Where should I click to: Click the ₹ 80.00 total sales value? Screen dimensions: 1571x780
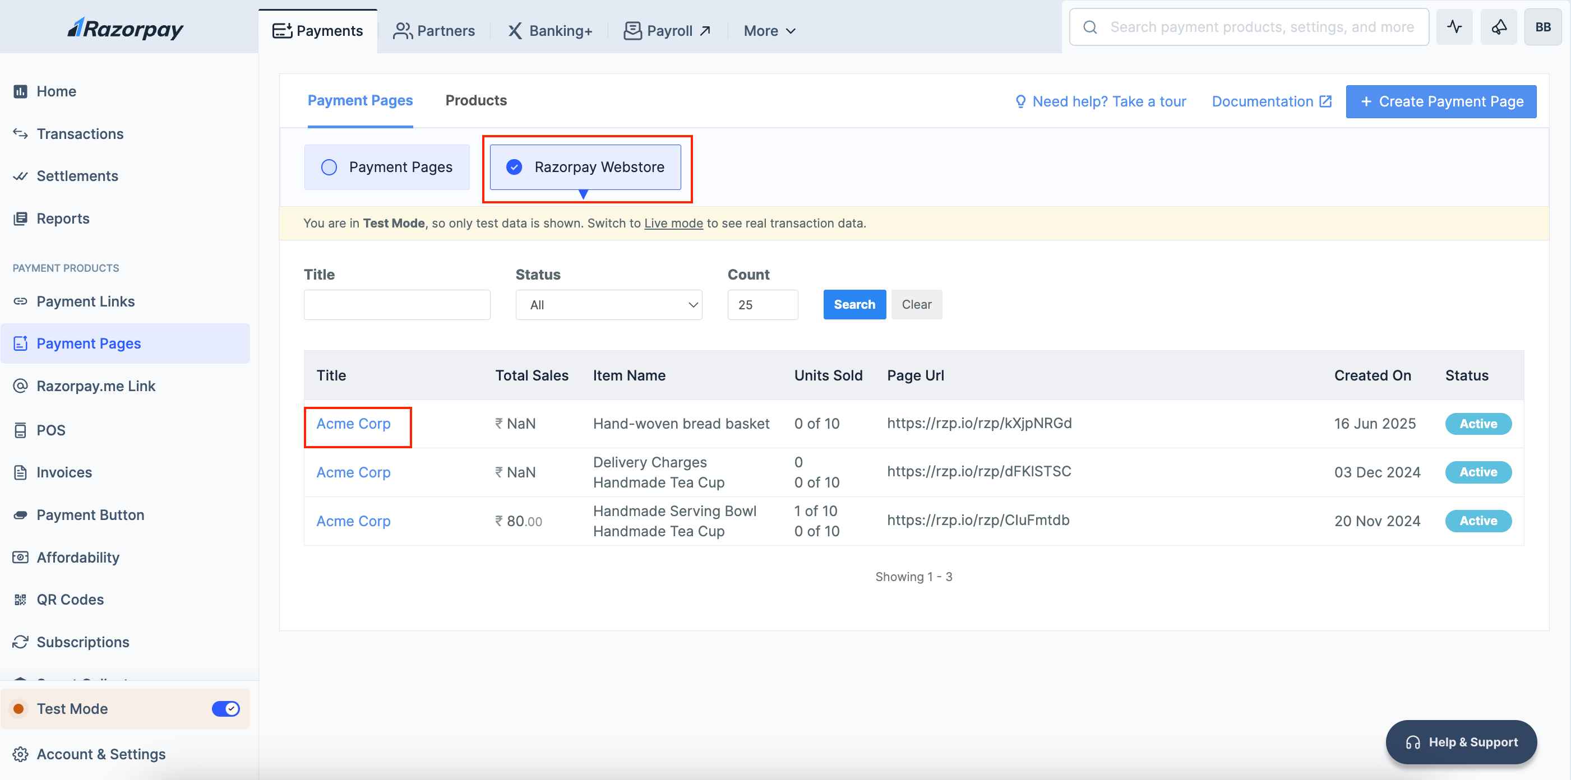pos(519,521)
